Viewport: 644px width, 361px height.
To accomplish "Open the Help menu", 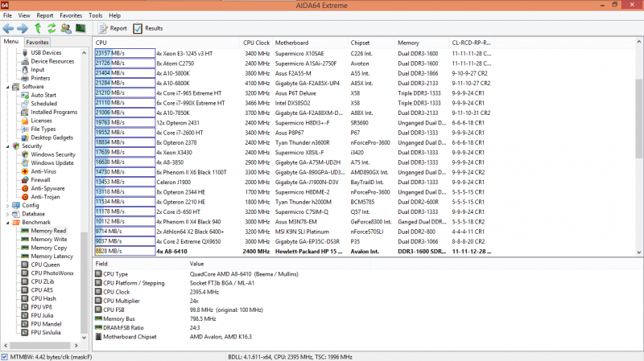I will [114, 15].
